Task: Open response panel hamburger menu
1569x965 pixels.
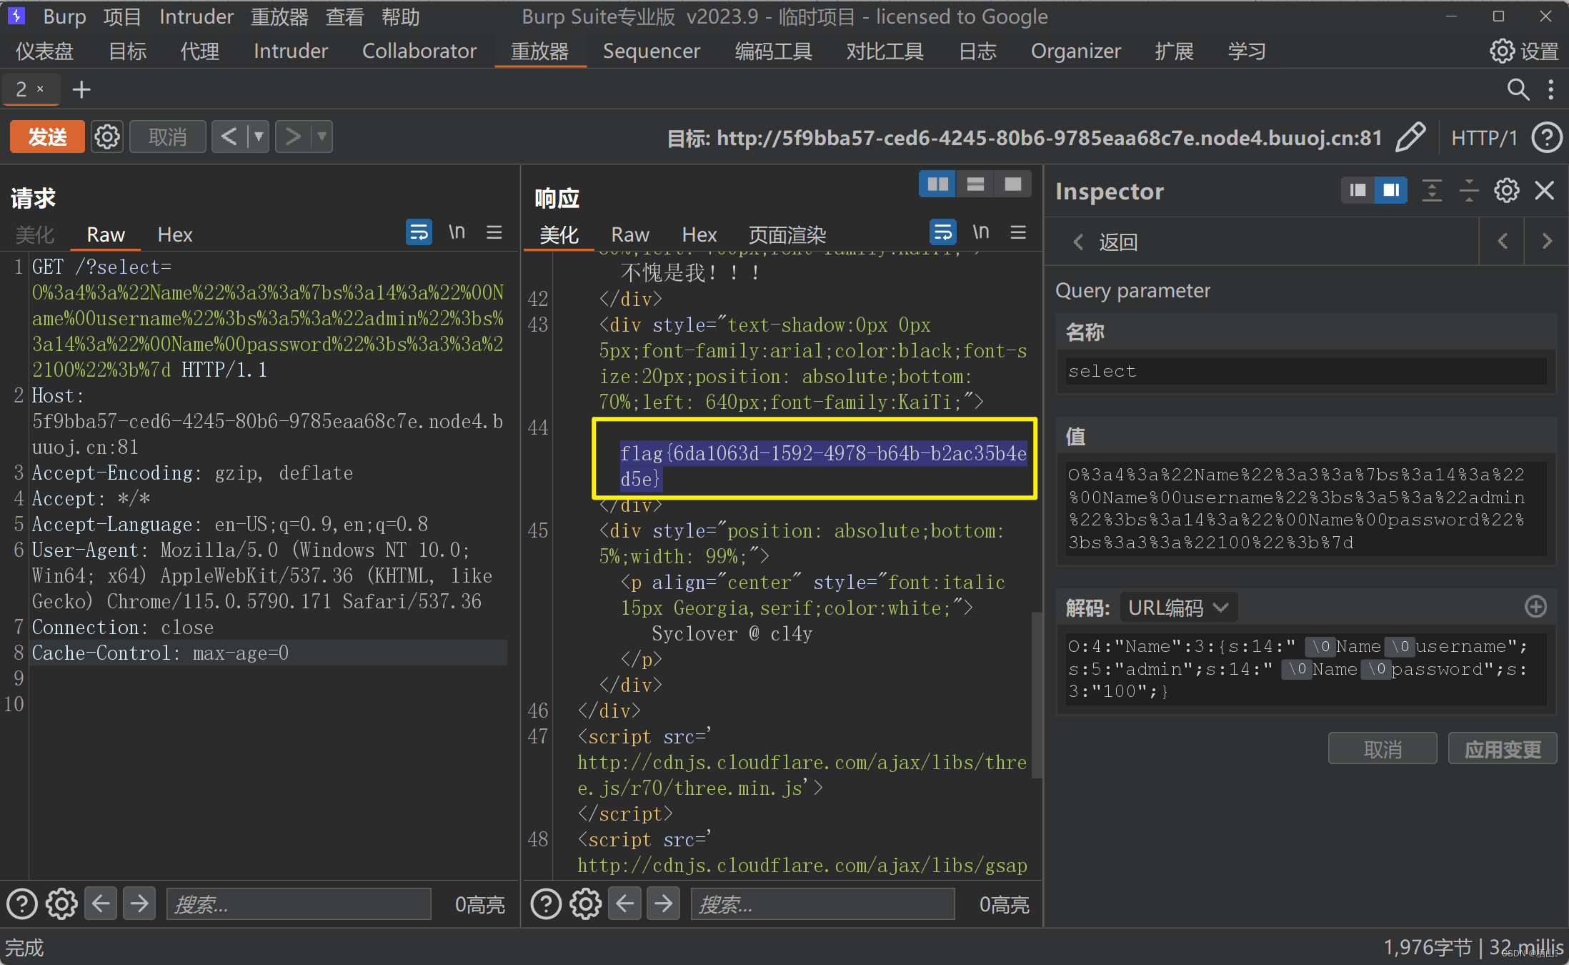Action: coord(1018,232)
